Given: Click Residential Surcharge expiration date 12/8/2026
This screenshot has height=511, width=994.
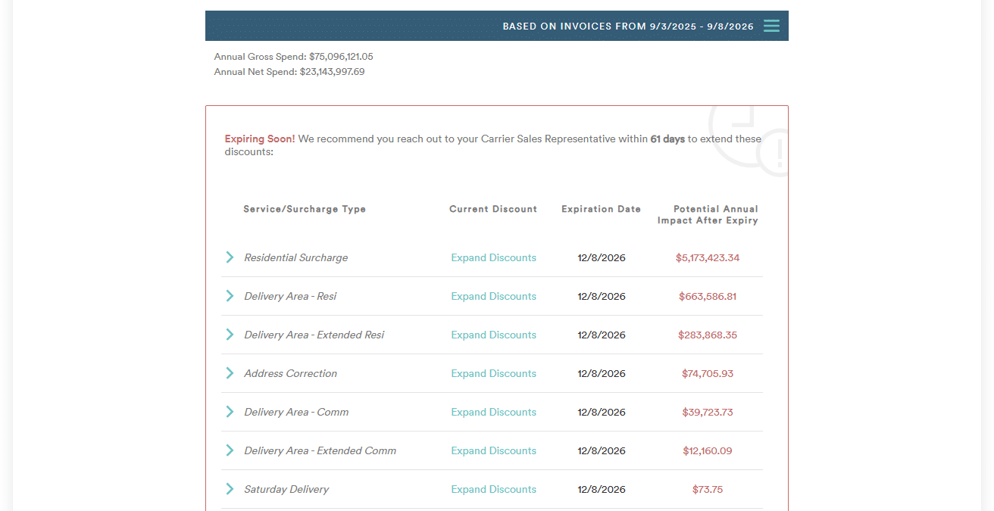Looking at the screenshot, I should click(x=602, y=257).
